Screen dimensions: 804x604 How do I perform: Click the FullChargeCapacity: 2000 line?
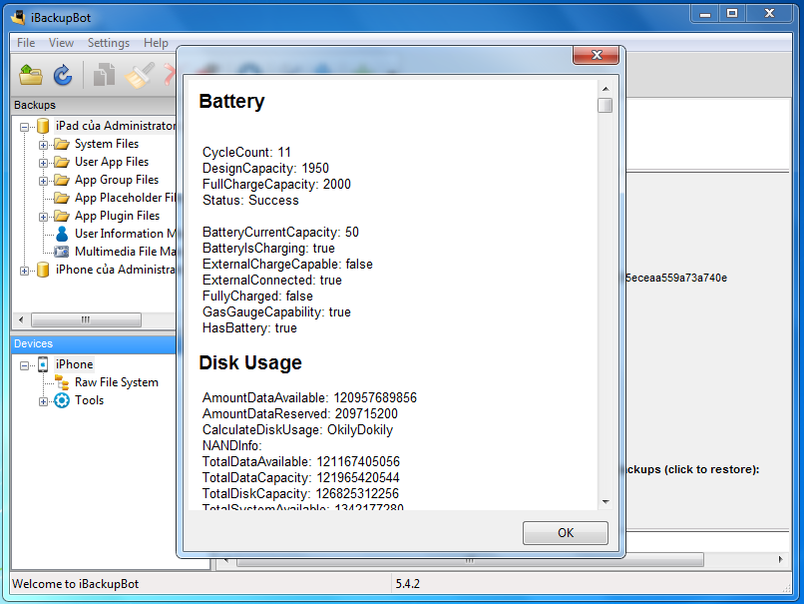tap(276, 185)
